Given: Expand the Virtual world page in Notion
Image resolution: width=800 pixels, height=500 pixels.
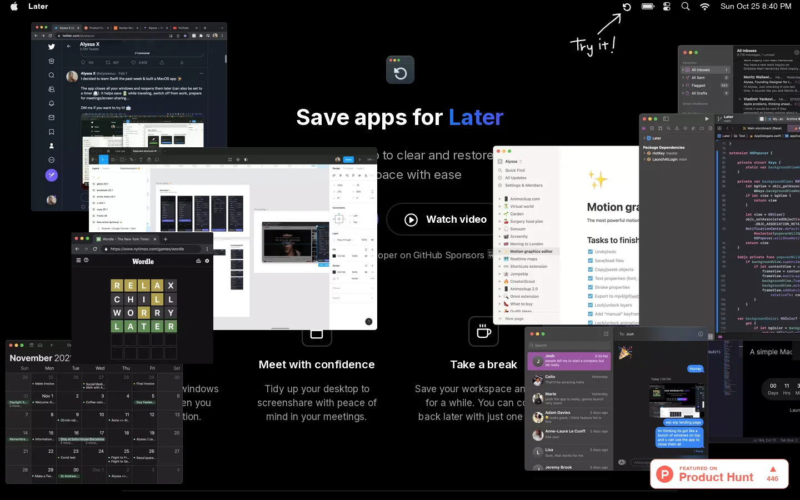Looking at the screenshot, I should click(x=499, y=207).
